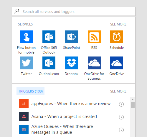Choose the Twitter bird service icon
Viewport: 147px width, 137px height.
click(26, 63)
